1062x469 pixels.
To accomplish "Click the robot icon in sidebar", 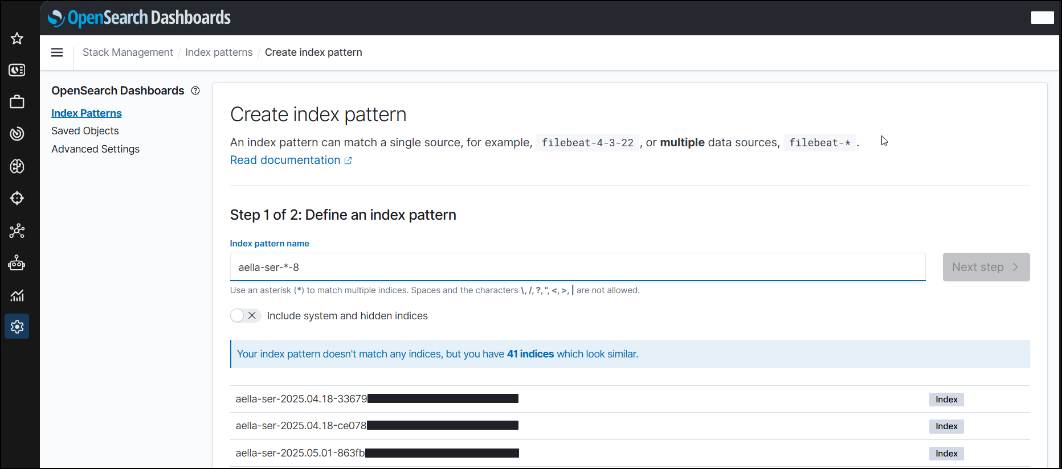I will [x=17, y=262].
